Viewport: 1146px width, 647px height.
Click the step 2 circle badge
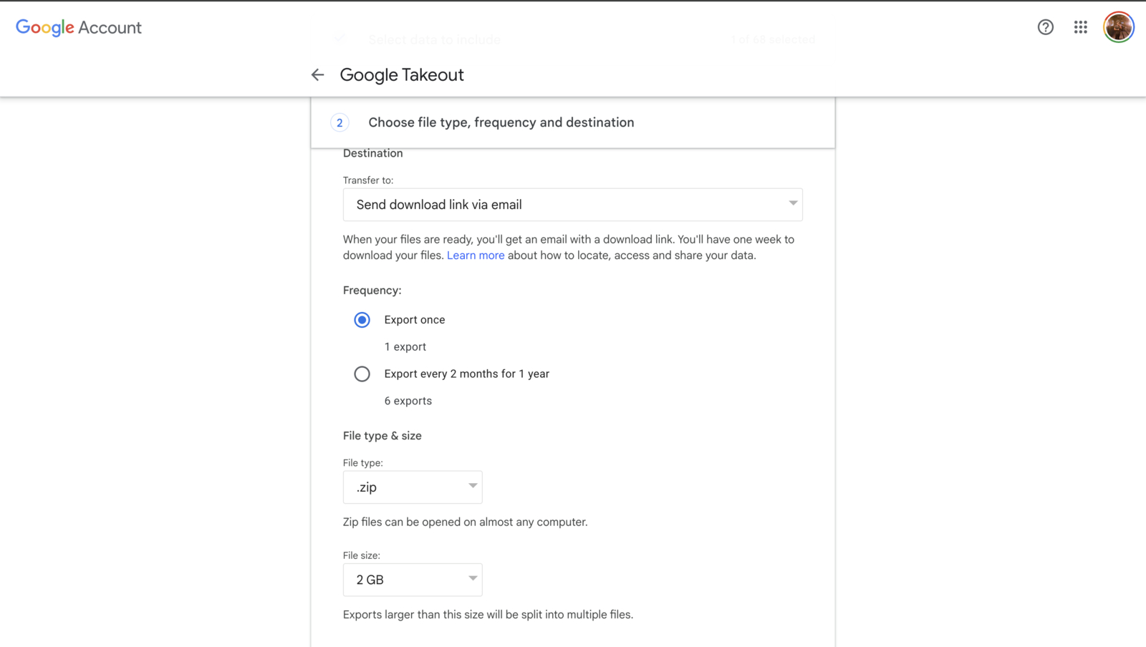[x=339, y=122]
